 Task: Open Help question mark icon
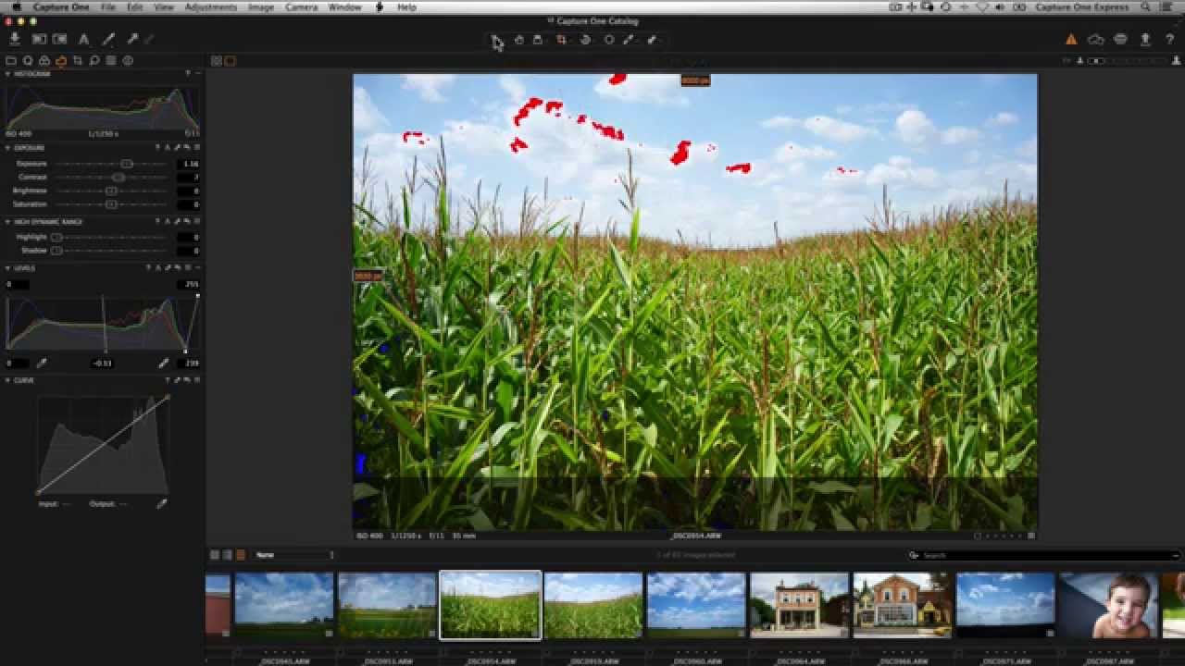[1169, 40]
